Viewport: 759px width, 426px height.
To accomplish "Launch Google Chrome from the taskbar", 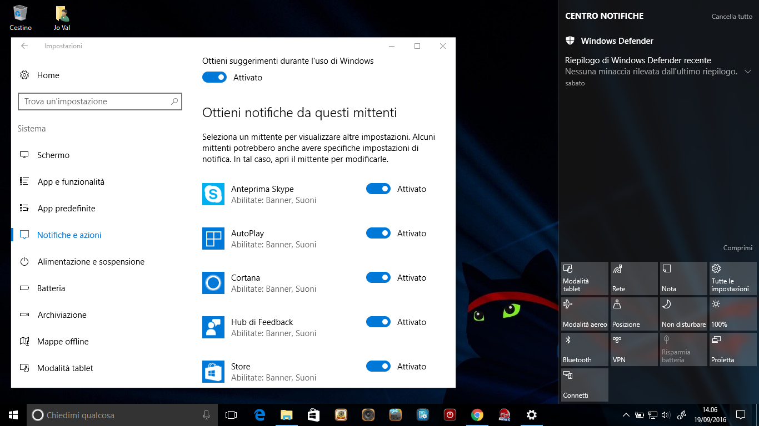I will [x=477, y=415].
